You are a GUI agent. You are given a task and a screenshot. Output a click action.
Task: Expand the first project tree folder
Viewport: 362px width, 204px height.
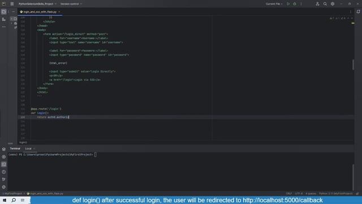click(11, 19)
